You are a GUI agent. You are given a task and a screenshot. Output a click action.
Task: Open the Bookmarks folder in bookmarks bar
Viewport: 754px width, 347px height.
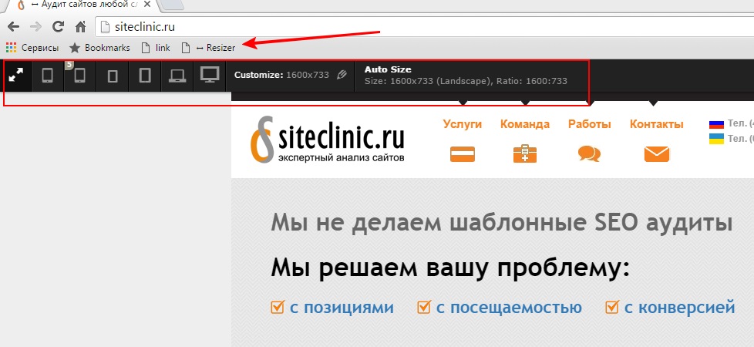(99, 48)
